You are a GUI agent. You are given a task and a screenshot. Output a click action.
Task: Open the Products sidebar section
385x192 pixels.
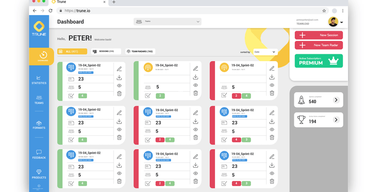[x=39, y=174]
